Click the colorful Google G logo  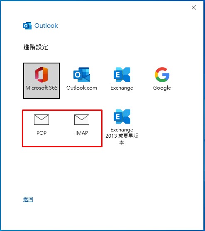coord(162,75)
